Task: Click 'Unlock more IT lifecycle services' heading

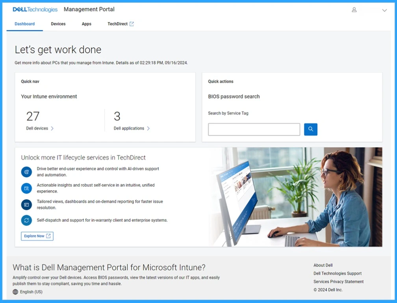Action: click(x=83, y=157)
